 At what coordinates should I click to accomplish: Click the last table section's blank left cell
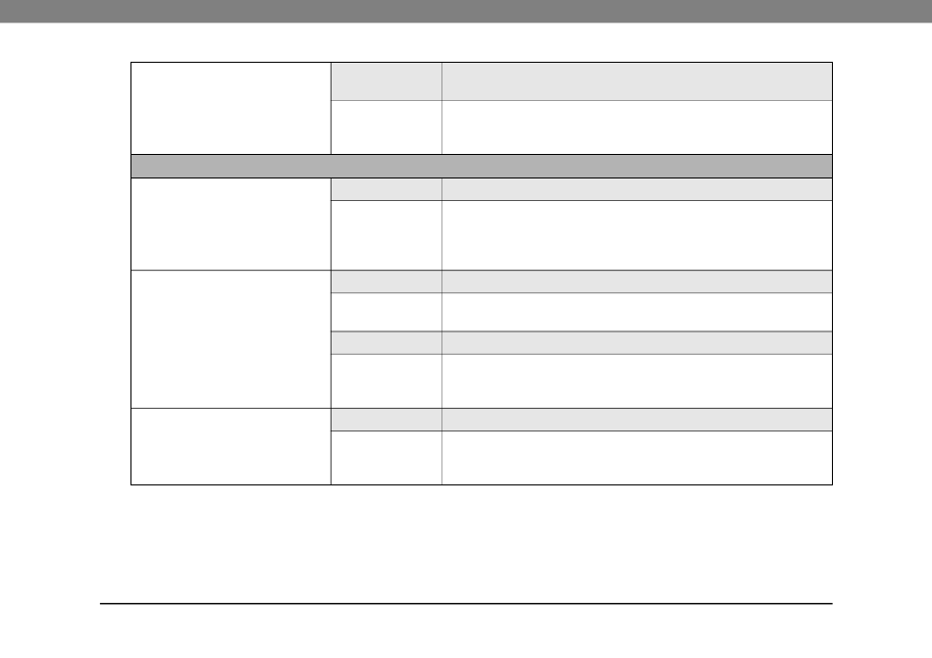coord(232,446)
